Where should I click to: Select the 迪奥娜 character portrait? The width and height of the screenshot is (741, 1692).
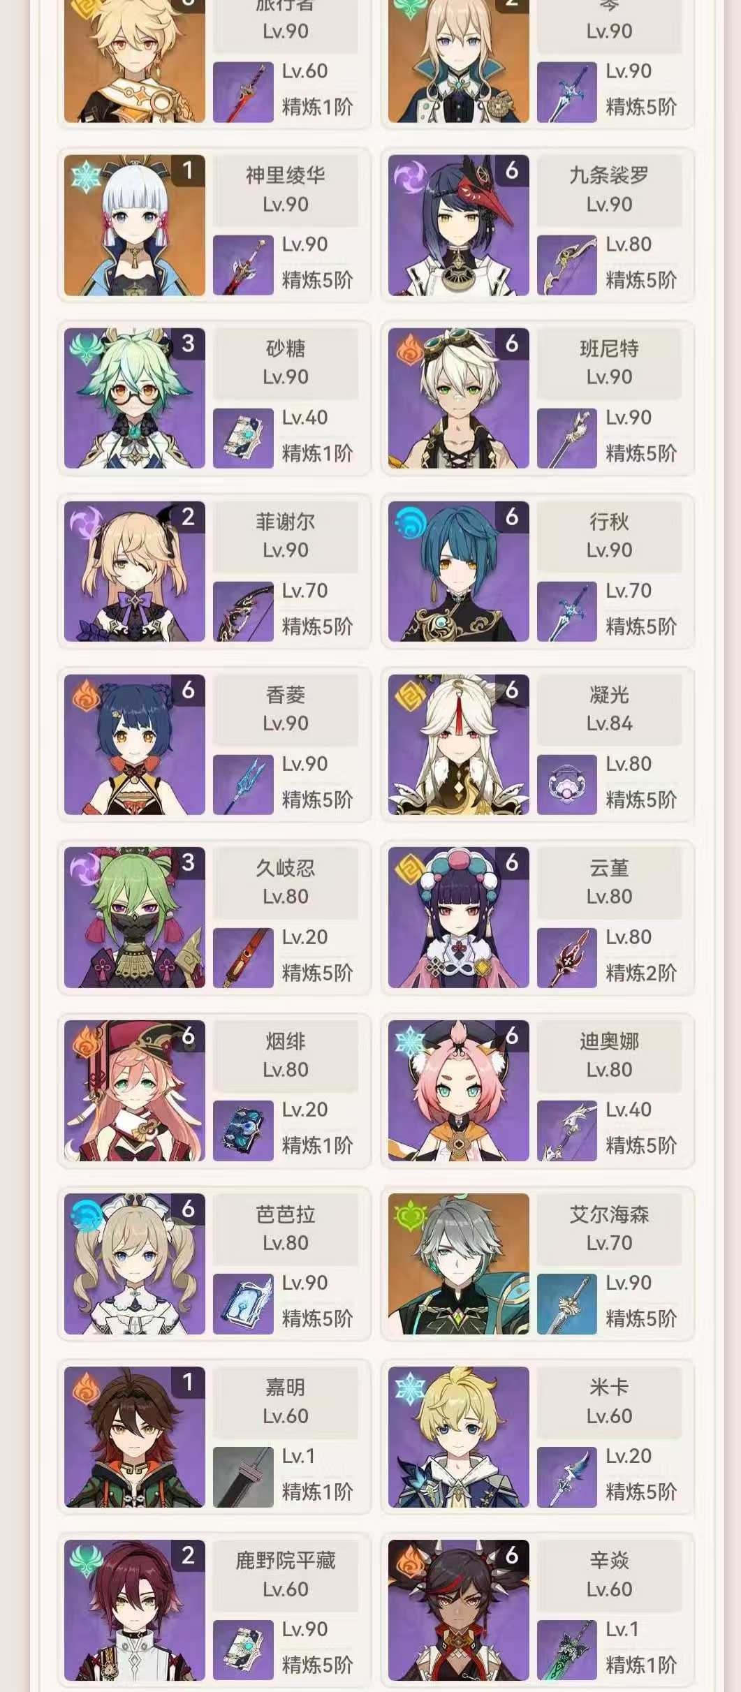(458, 1091)
